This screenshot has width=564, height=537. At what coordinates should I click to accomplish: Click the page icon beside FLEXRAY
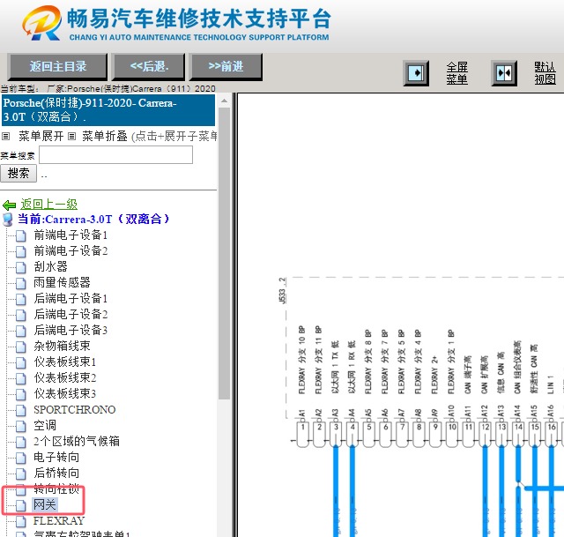pyautogui.click(x=21, y=521)
